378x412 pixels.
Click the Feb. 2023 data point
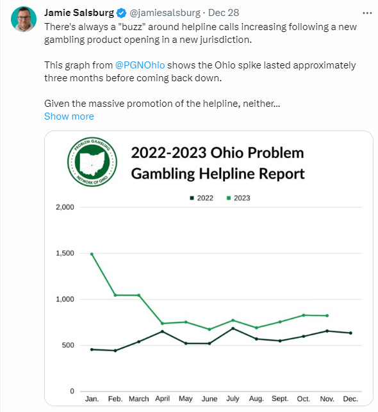(115, 295)
